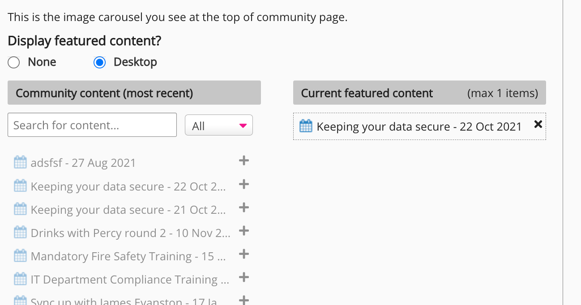This screenshot has width=581, height=305.
Task: Select adsfsf - 27 Aug 2021 item
Action: click(x=83, y=163)
